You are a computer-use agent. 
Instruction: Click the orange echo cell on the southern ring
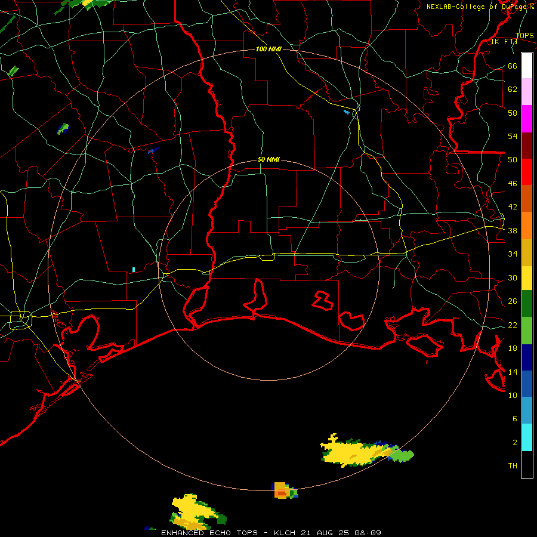281,490
